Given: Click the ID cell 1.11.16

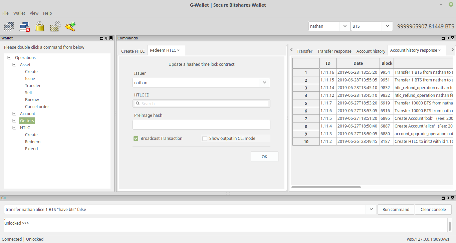Looking at the screenshot, I should tap(328, 72).
